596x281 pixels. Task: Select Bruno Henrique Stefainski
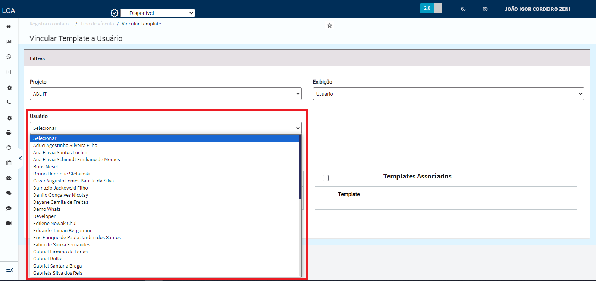165,174
